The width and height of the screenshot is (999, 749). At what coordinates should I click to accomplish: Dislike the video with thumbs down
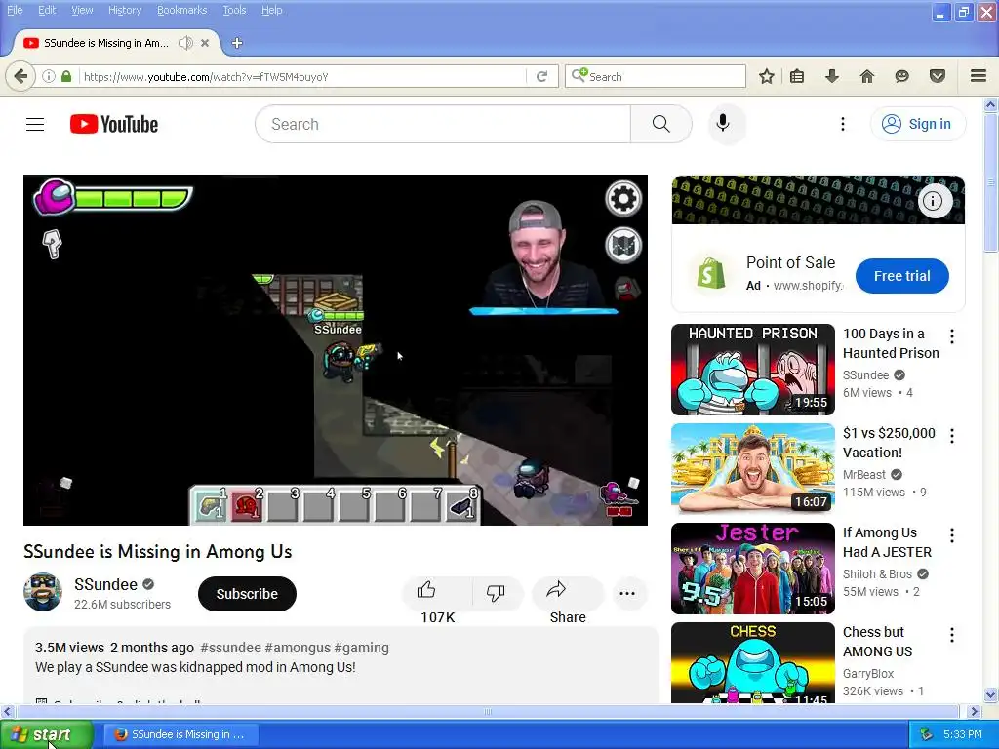496,592
